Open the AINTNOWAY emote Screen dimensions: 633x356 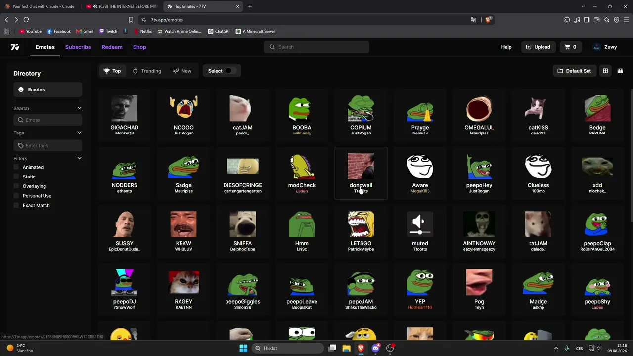point(479,231)
